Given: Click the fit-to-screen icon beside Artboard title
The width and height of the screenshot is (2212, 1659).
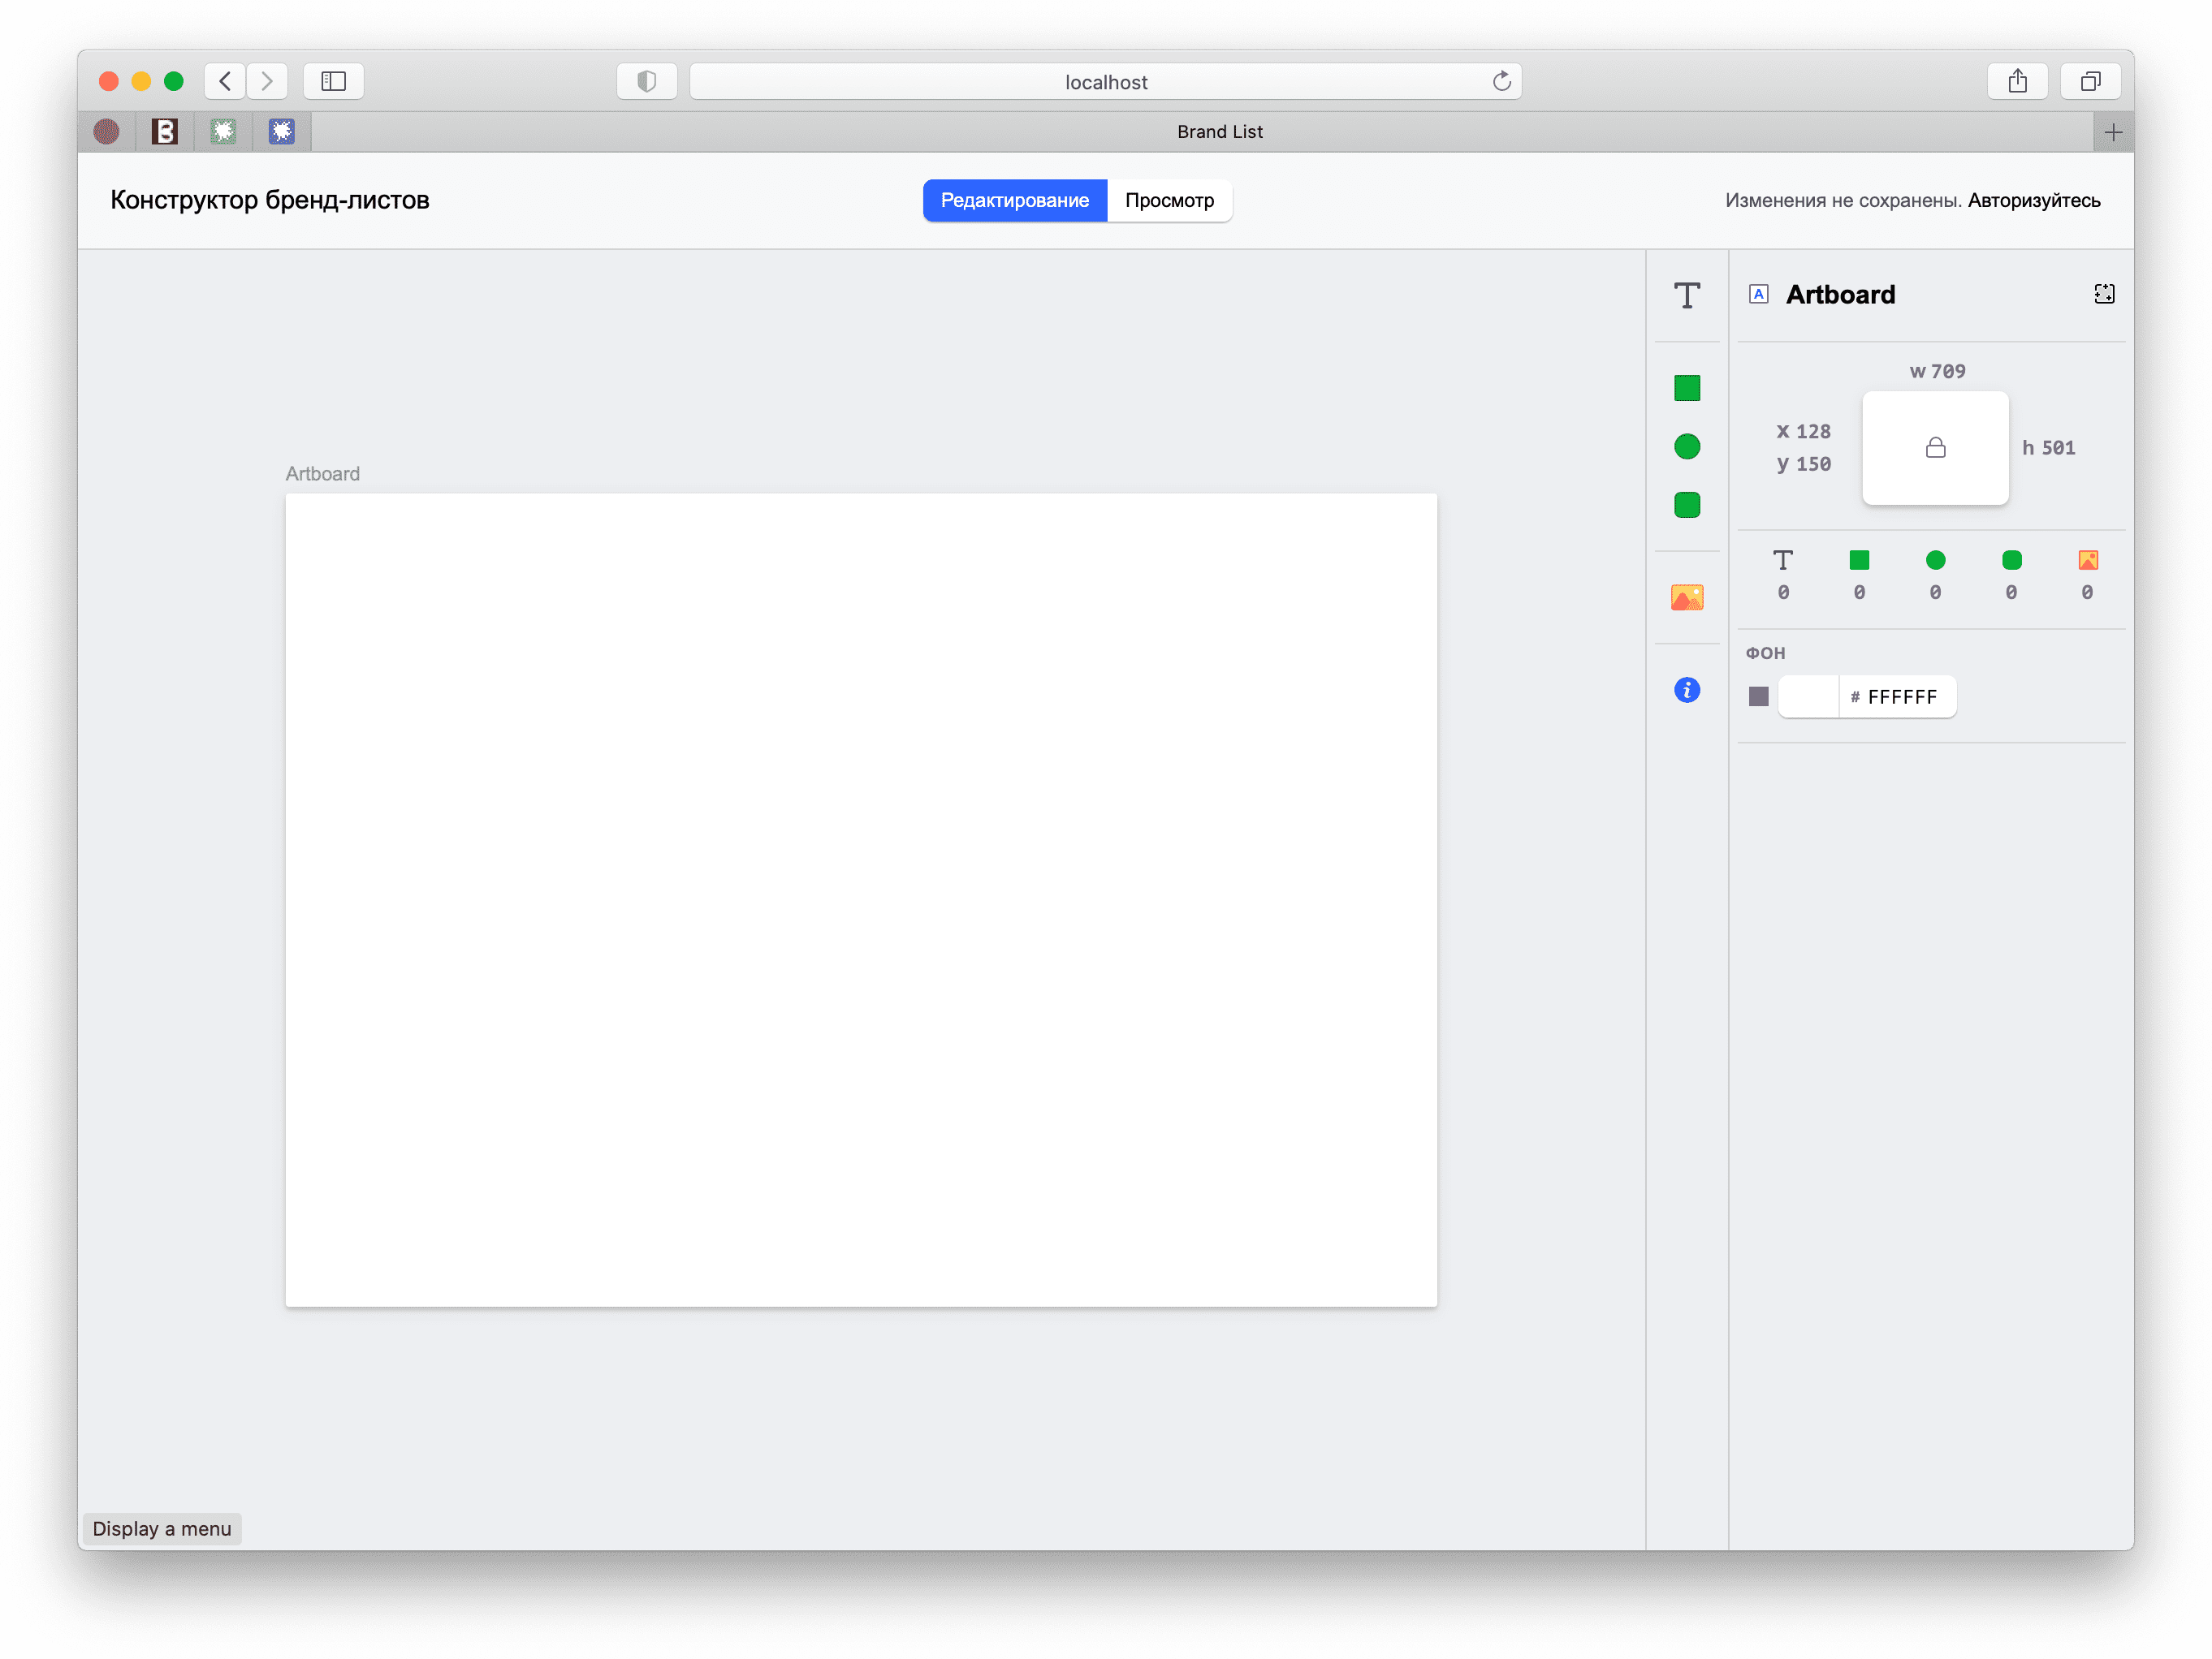Looking at the screenshot, I should click(2103, 294).
